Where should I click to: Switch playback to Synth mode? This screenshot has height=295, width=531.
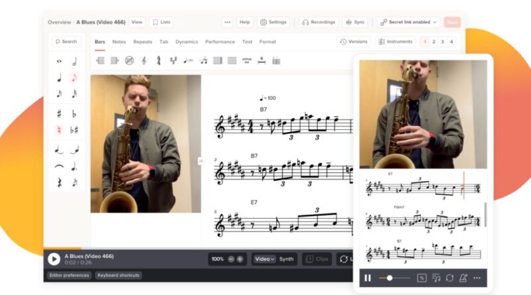pyautogui.click(x=286, y=259)
